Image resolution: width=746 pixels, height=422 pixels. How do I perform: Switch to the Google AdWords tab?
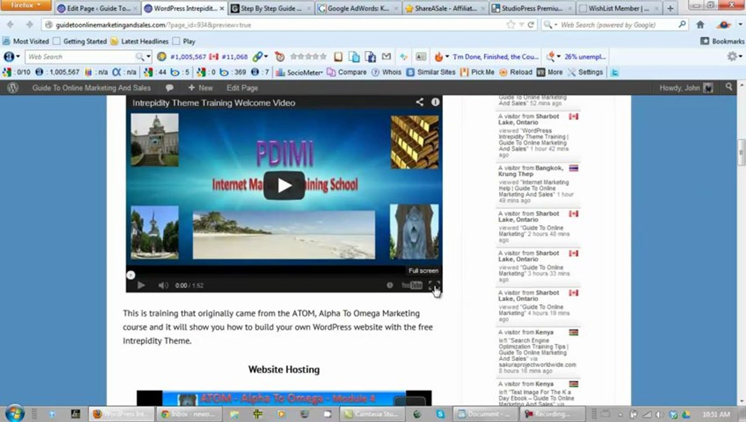click(x=357, y=8)
